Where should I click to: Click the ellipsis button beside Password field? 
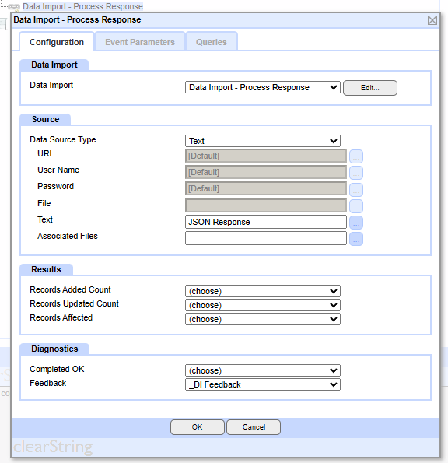click(356, 189)
